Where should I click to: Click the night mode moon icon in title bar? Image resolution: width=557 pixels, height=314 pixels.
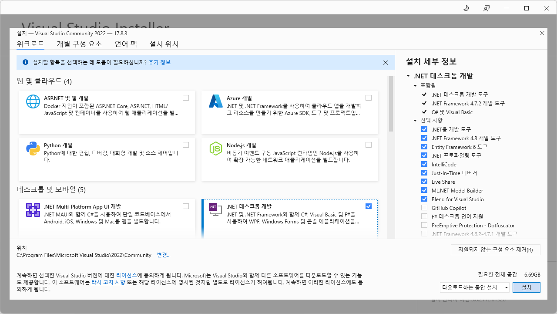coord(466,8)
